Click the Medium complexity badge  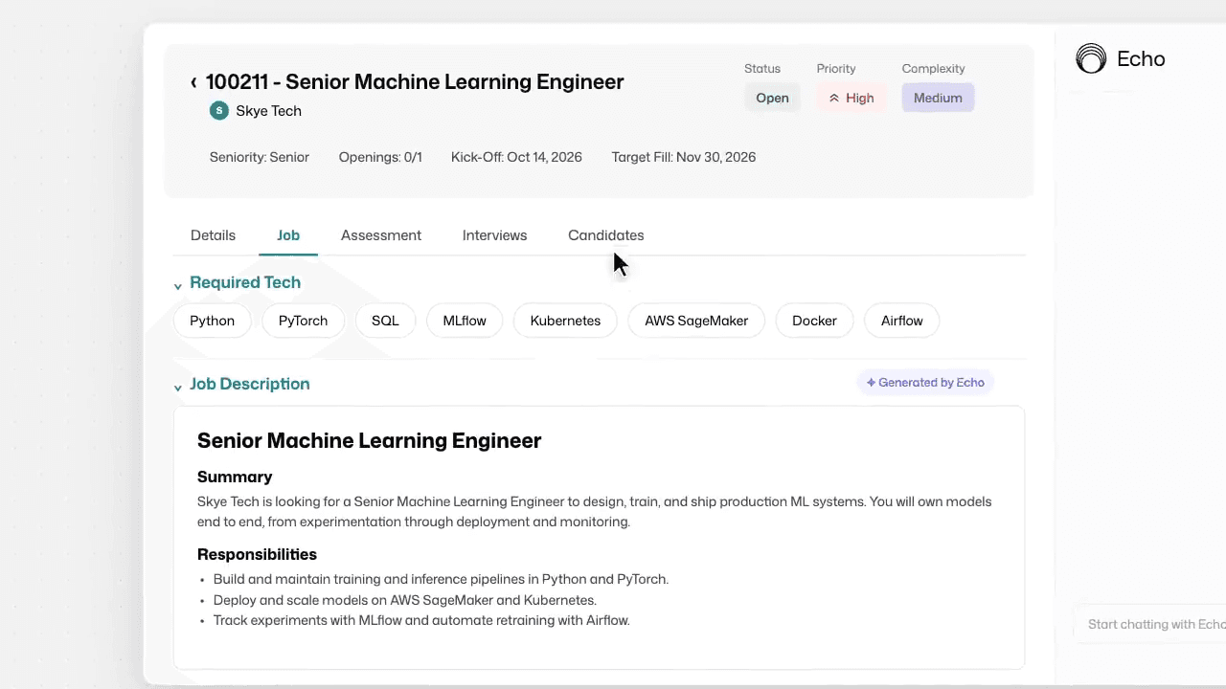(x=938, y=98)
